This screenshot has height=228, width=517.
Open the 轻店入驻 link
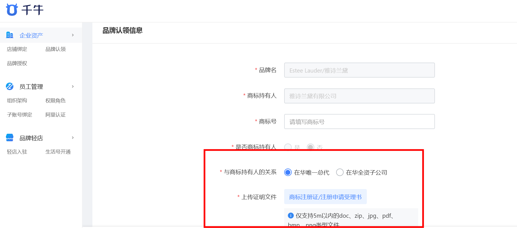tap(17, 152)
